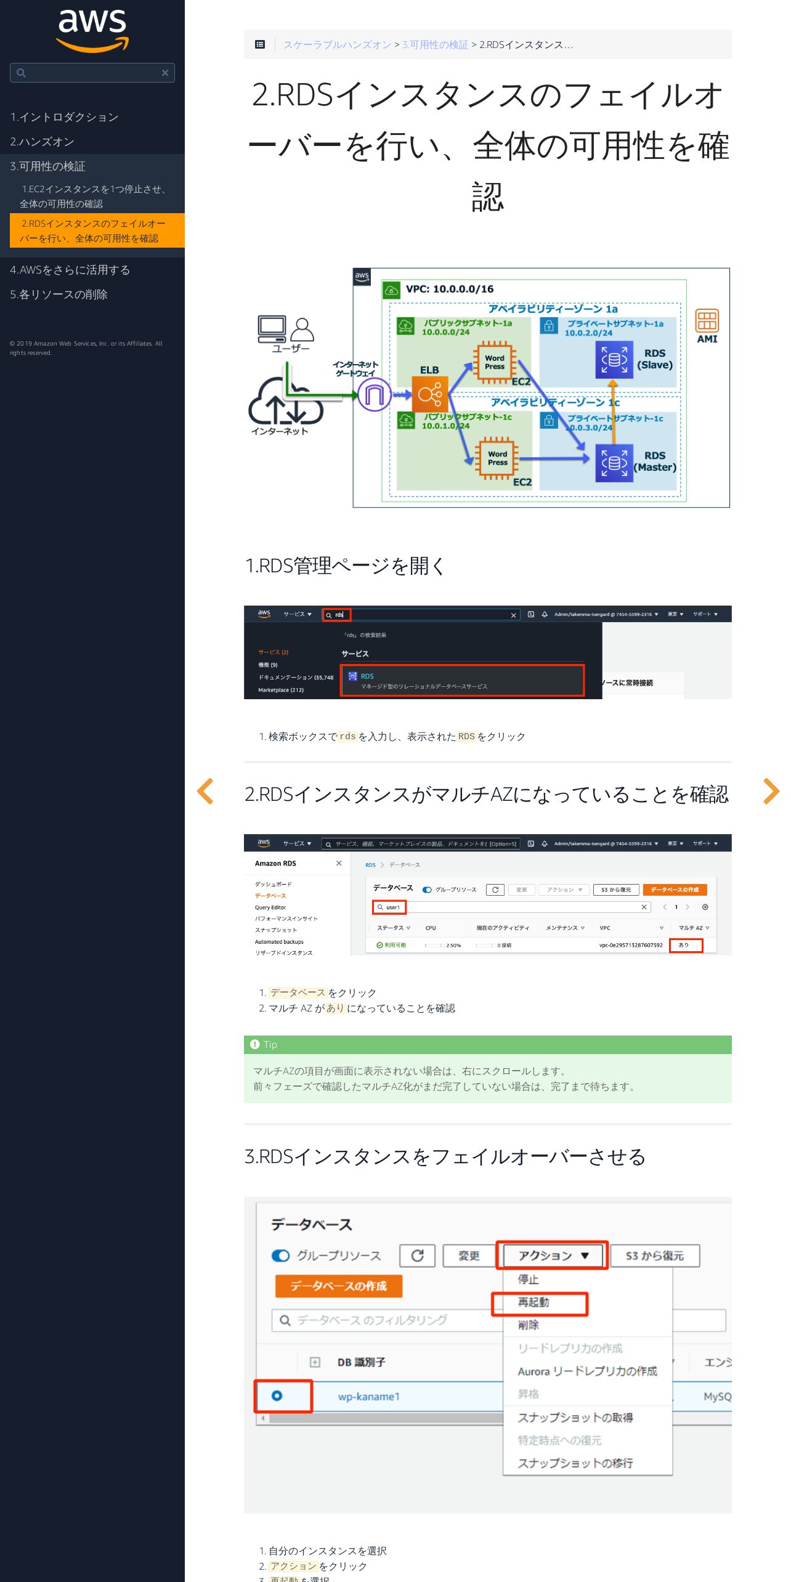The image size is (791, 1582).
Task: Click the ユーザー computer icon in the diagram
Action: (272, 329)
